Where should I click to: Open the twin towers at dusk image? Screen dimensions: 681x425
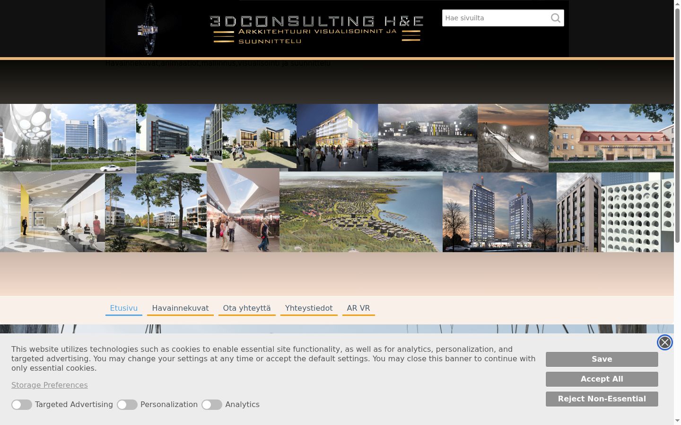[x=499, y=212]
